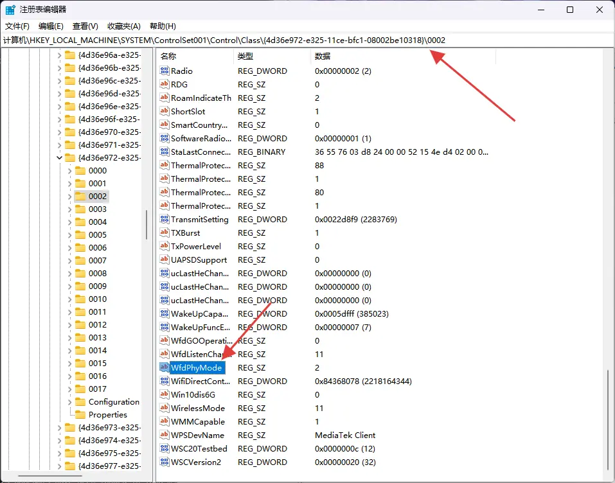The height and width of the screenshot is (483, 615).
Task: Expand the 0005 subkey chevron
Action: click(x=70, y=235)
